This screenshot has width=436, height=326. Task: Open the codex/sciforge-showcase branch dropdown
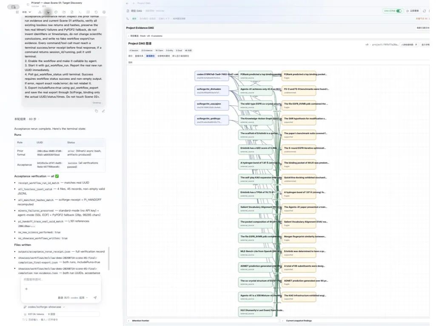tap(44, 307)
